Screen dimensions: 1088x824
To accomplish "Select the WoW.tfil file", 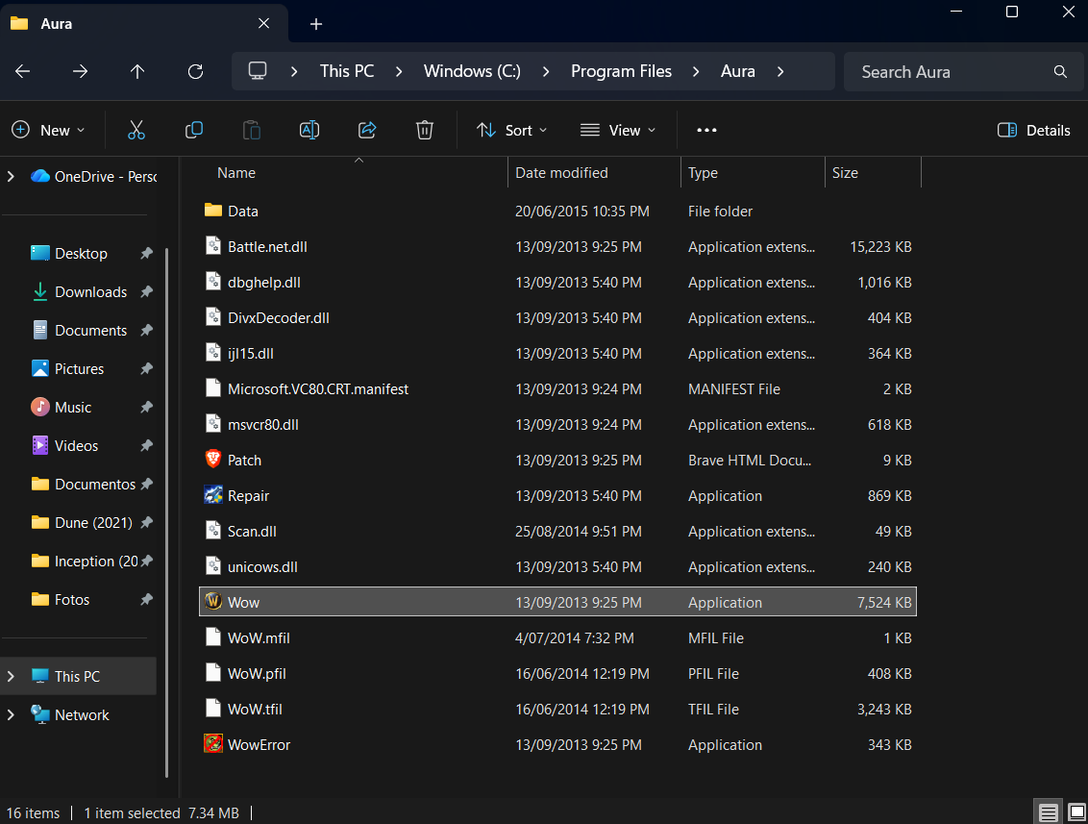I will coord(557,709).
